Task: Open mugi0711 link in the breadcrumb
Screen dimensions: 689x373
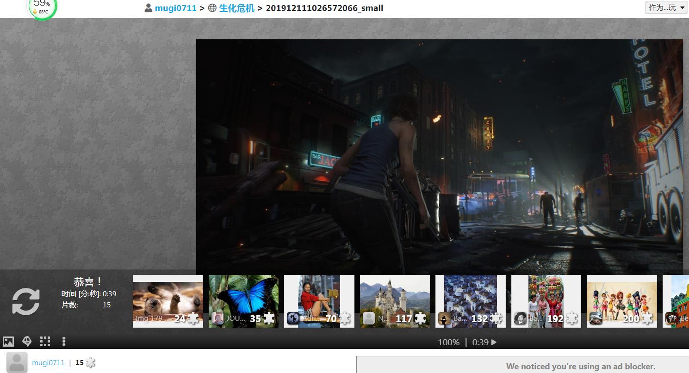Action: click(x=175, y=8)
